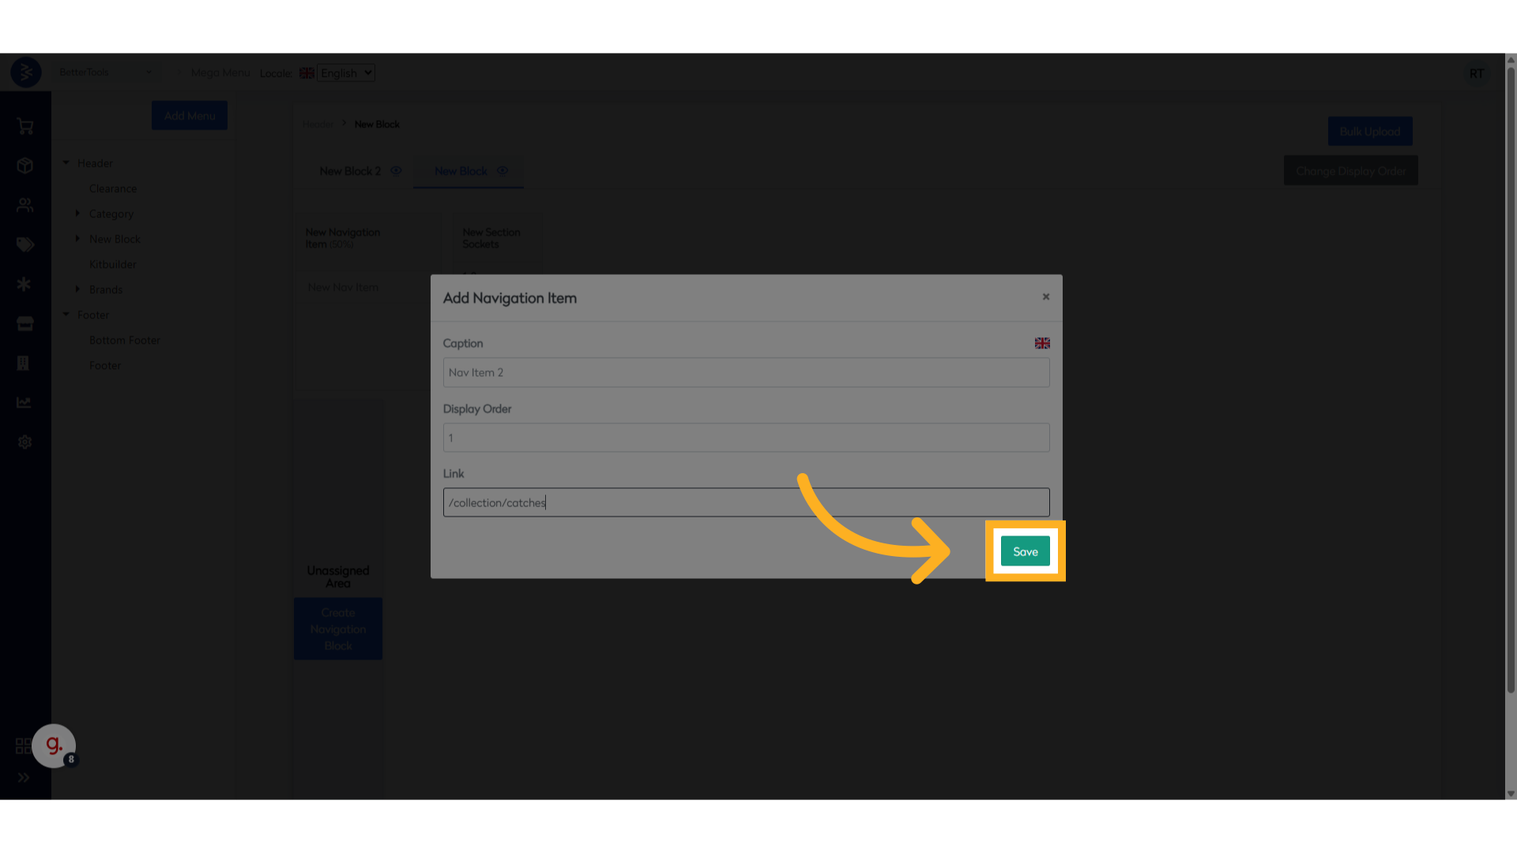Click into the Display Order field
Screen dimensions: 1517x853
[746, 438]
